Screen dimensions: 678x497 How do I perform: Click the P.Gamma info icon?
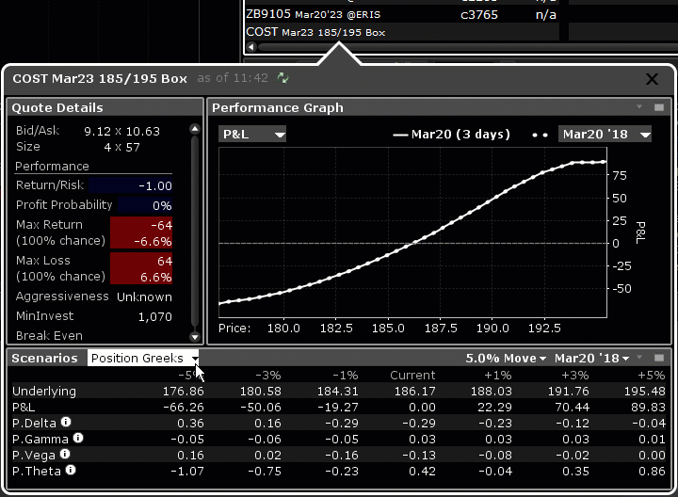pyautogui.click(x=78, y=438)
